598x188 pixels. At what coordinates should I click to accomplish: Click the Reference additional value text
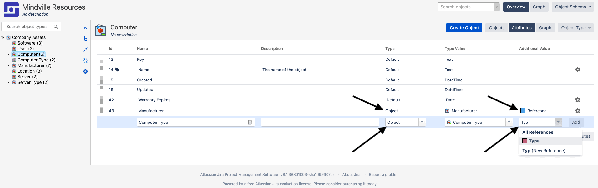[x=537, y=111]
